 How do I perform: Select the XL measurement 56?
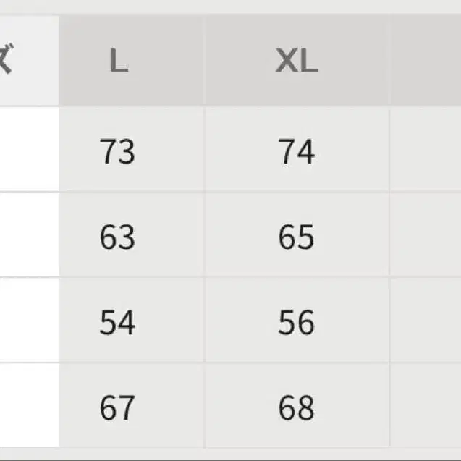coord(297,322)
